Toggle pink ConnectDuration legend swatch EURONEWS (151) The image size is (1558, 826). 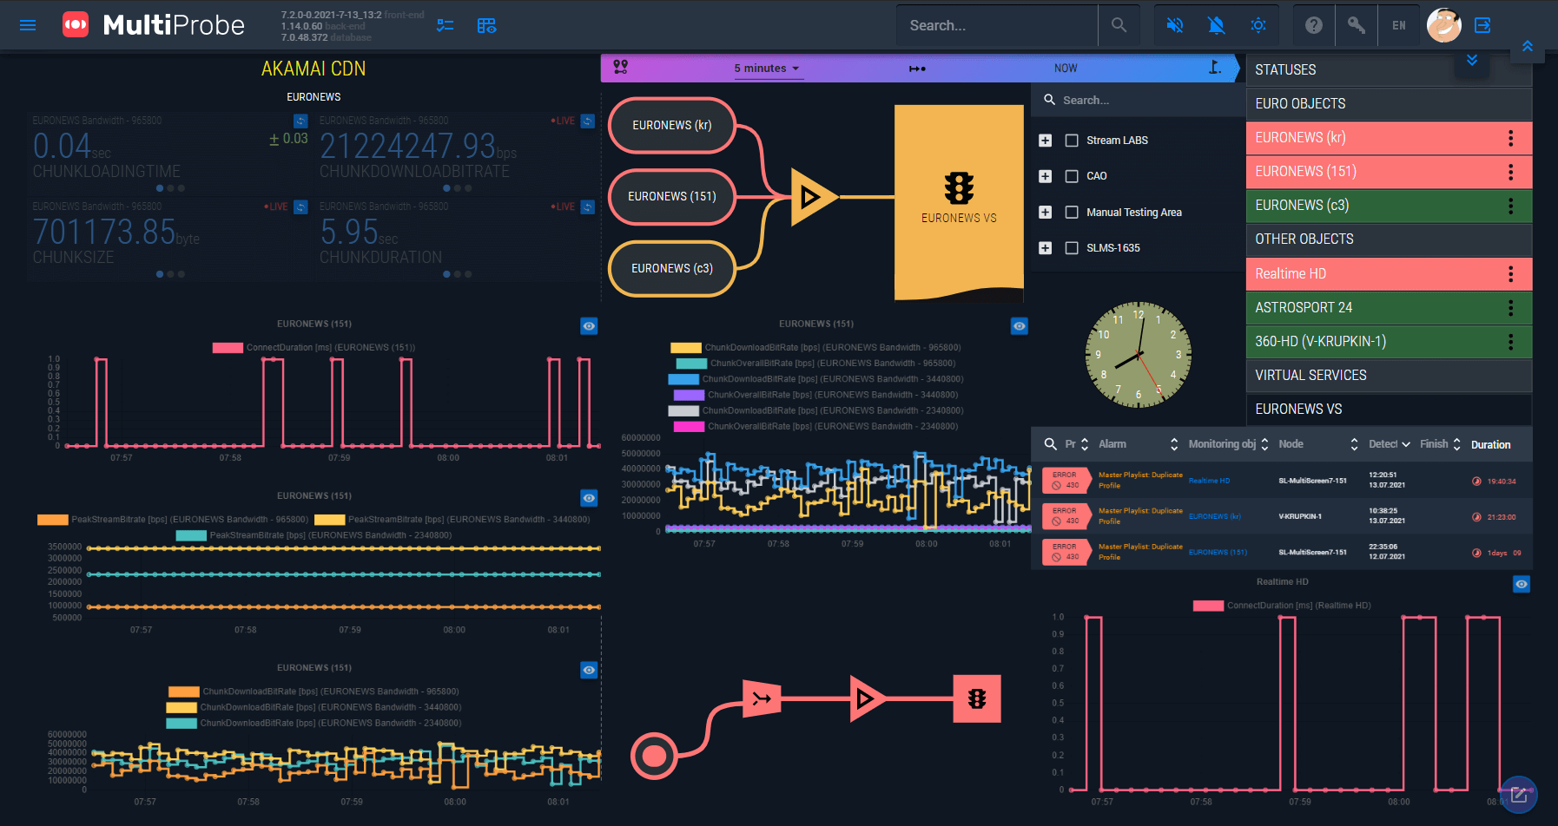228,348
